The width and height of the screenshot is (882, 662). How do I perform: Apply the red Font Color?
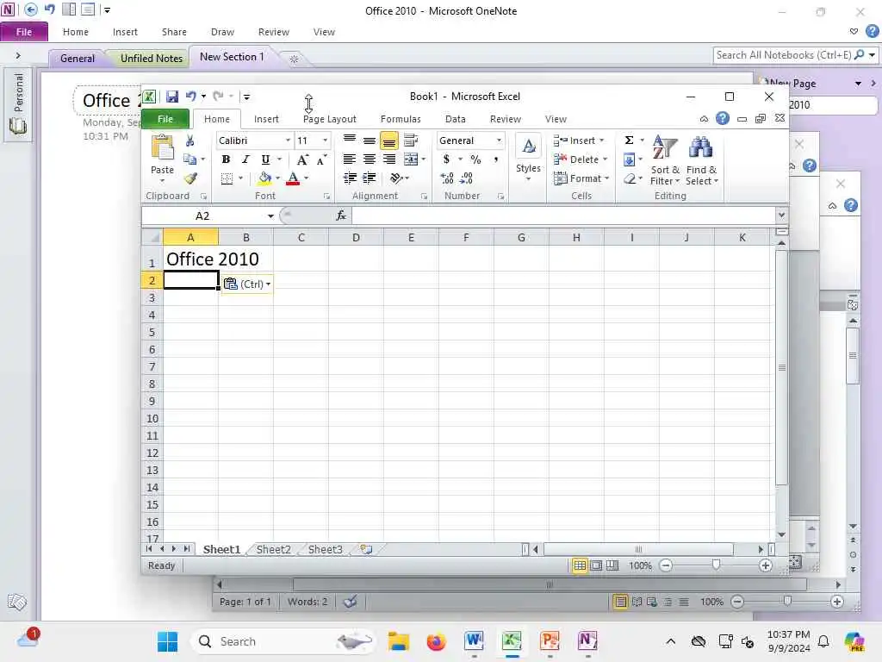pyautogui.click(x=293, y=178)
